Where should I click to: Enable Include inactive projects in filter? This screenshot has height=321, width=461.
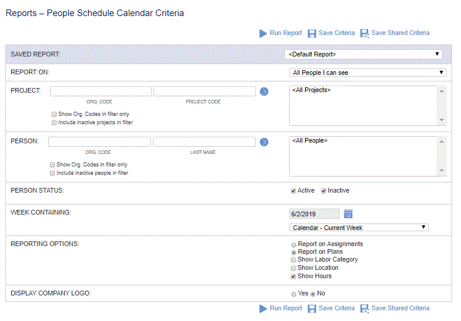[x=54, y=122]
